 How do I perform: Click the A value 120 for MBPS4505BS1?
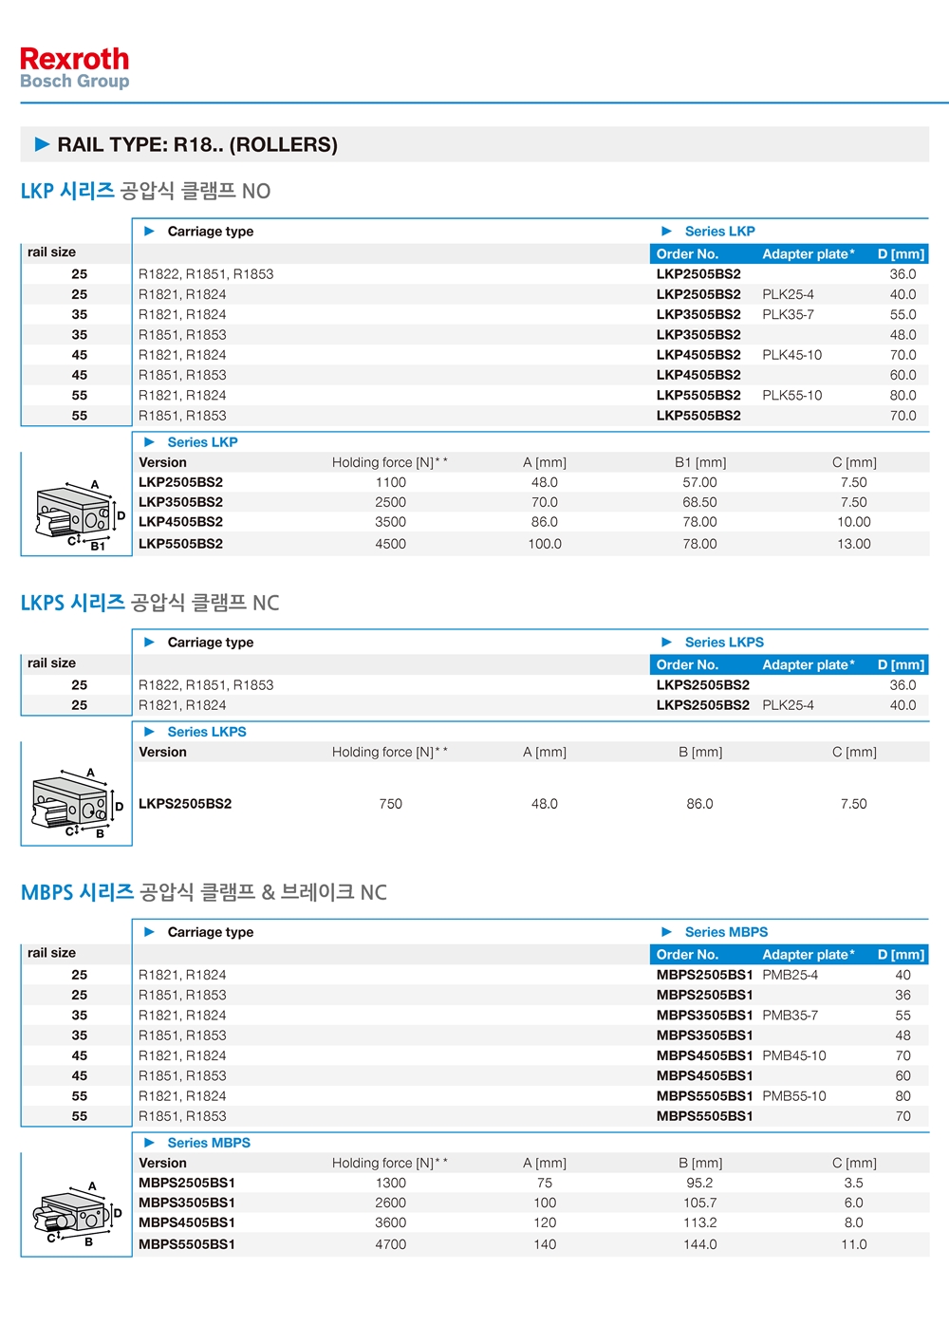tap(545, 1222)
